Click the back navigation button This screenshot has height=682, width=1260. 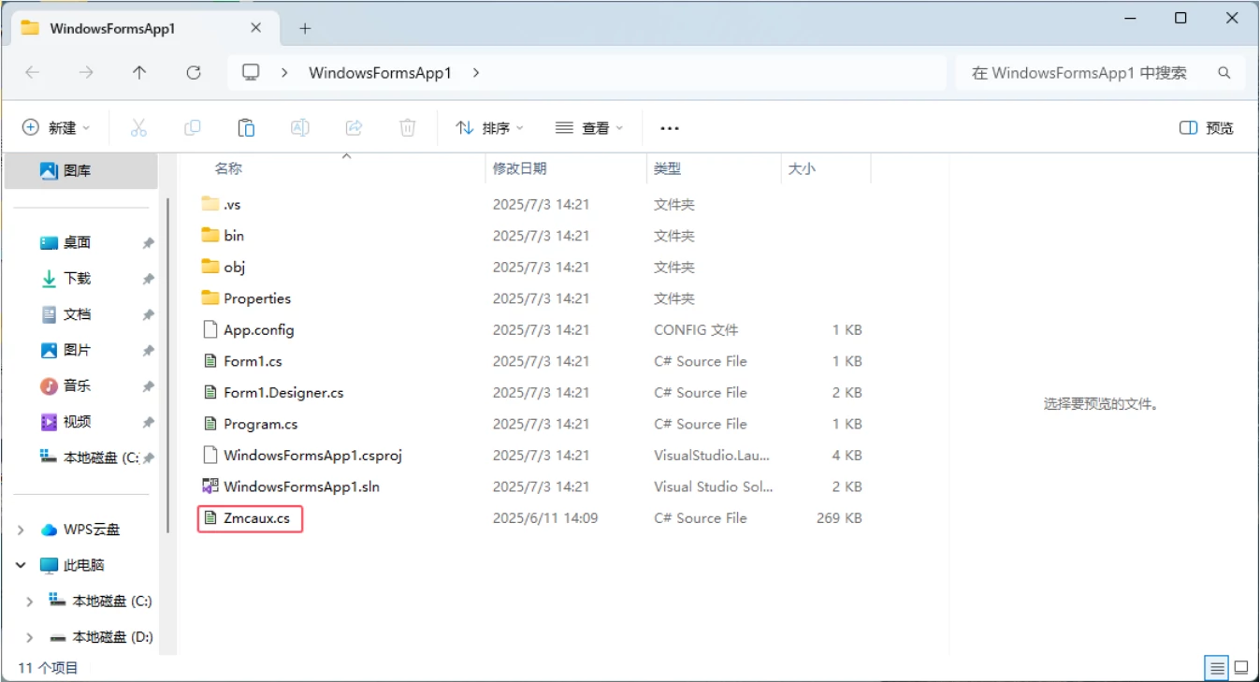(32, 72)
